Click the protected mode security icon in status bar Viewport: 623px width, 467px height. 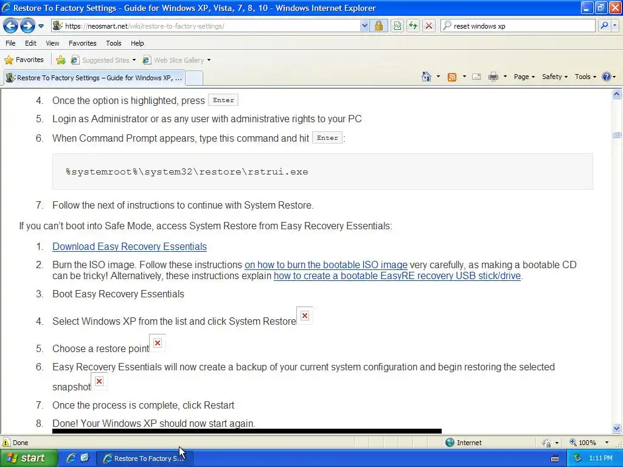click(x=547, y=443)
